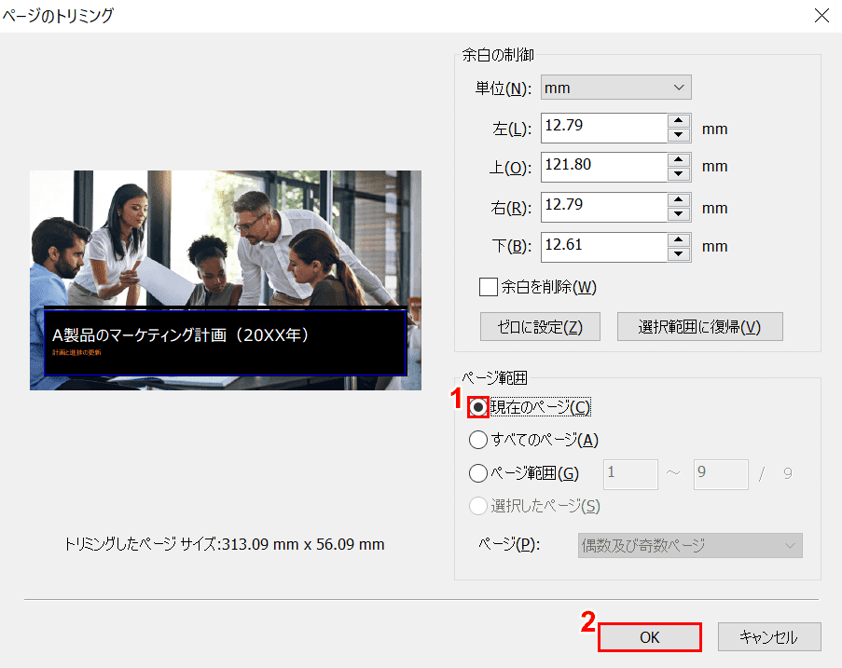Increase the 右 margin value
Screen dimensions: 842x668
679,200
